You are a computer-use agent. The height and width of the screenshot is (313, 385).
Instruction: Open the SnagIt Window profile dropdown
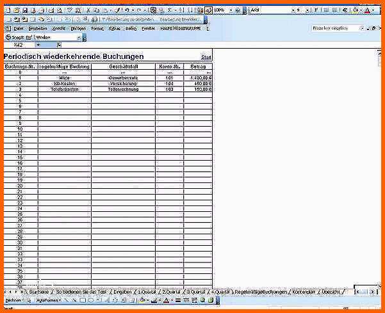[x=79, y=38]
